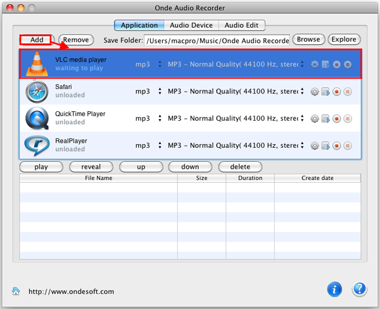Visit the www.ondesoft.com link

click(72, 292)
